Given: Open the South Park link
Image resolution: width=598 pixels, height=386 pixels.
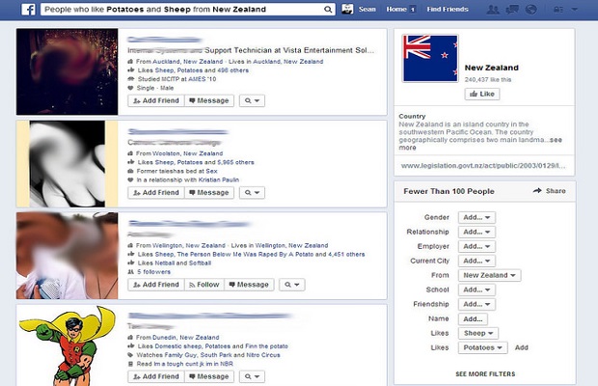Looking at the screenshot, I should point(216,355).
